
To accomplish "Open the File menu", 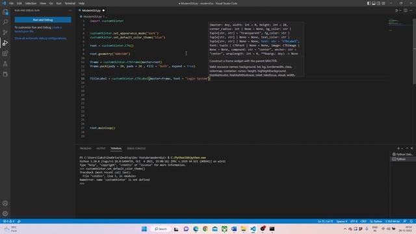I will point(12,3).
